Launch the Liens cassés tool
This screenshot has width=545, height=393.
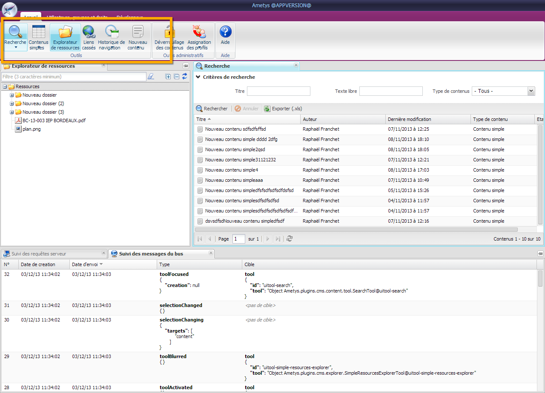coord(89,33)
